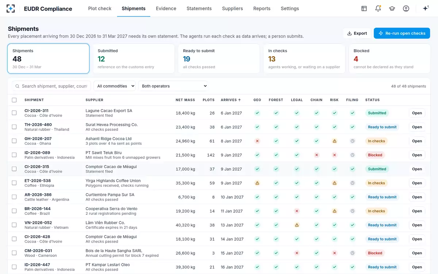Open the graduation cap learning icon
The height and width of the screenshot is (274, 438).
pos(392,8)
